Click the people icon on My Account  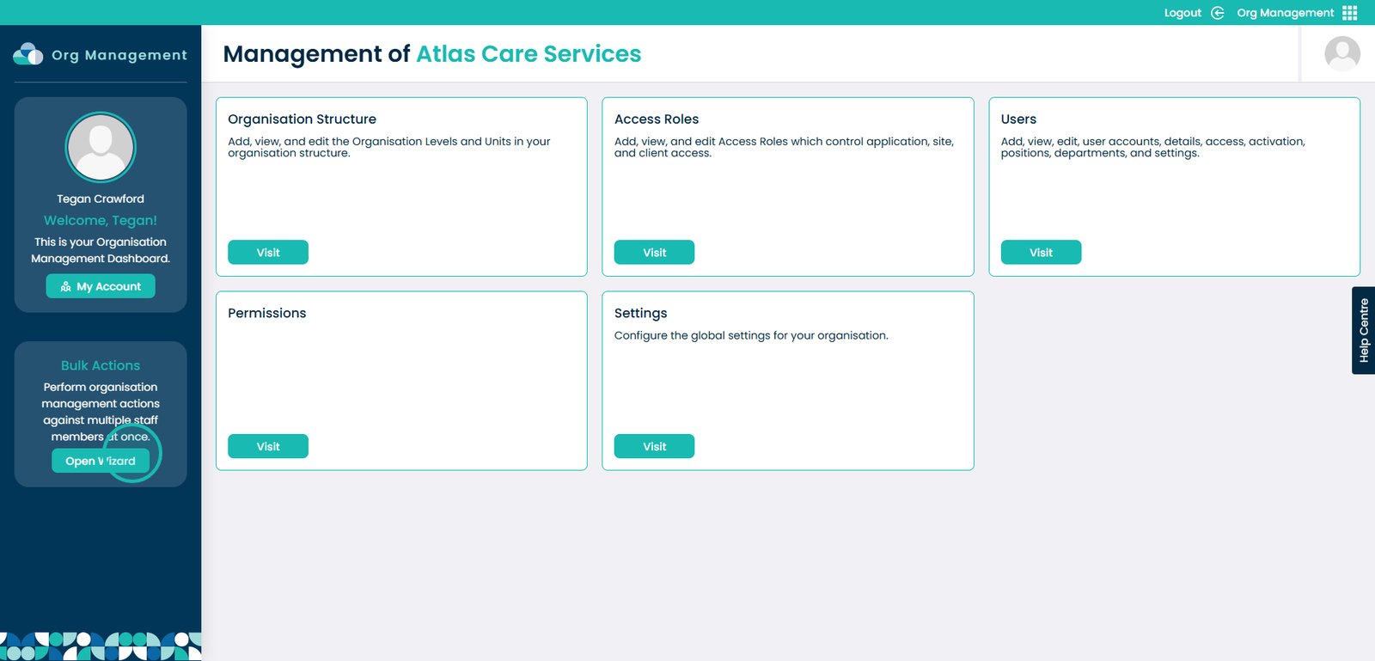tap(66, 287)
